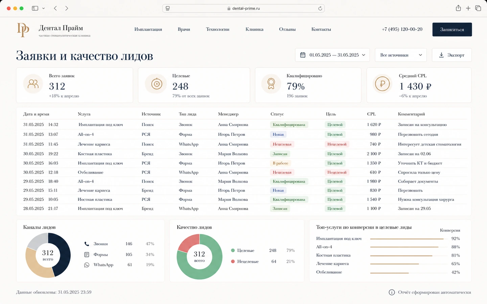Click the phone number +7 (495) 120-00-20
This screenshot has width=487, height=304.
[x=402, y=29]
